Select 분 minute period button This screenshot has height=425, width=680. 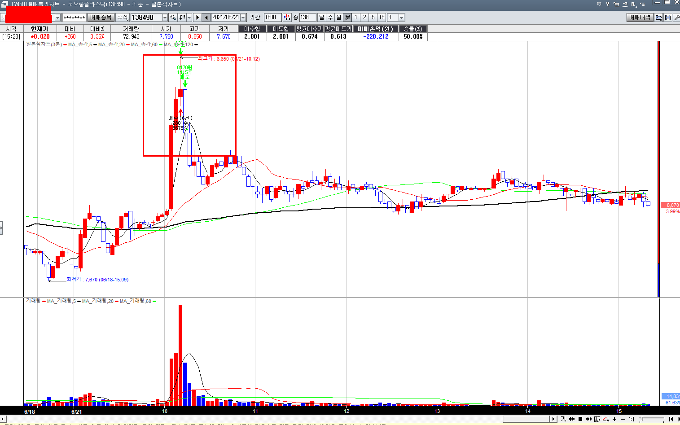[x=347, y=18]
